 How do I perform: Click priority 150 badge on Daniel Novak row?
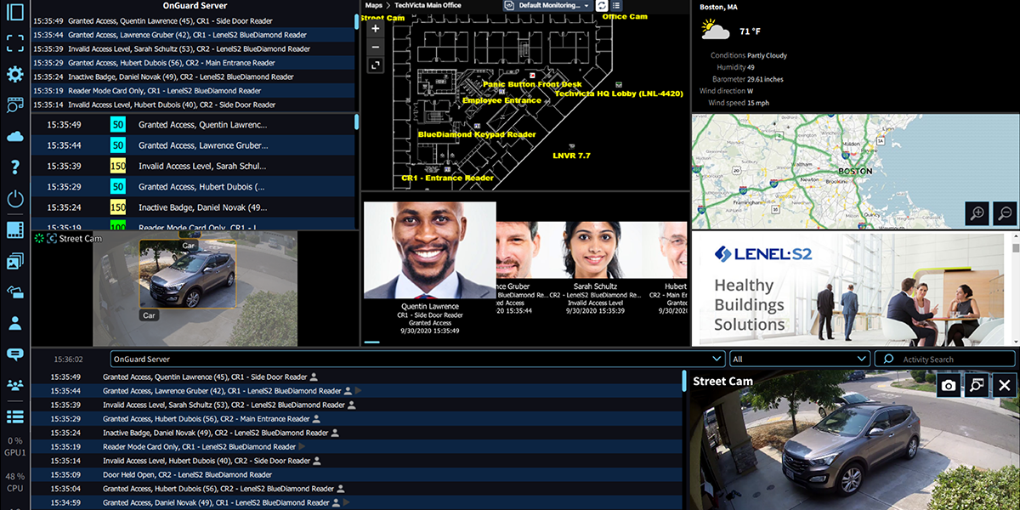coord(118,207)
